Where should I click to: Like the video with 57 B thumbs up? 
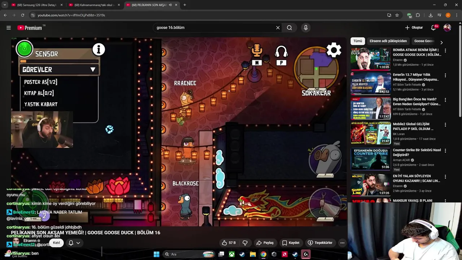[229, 243]
